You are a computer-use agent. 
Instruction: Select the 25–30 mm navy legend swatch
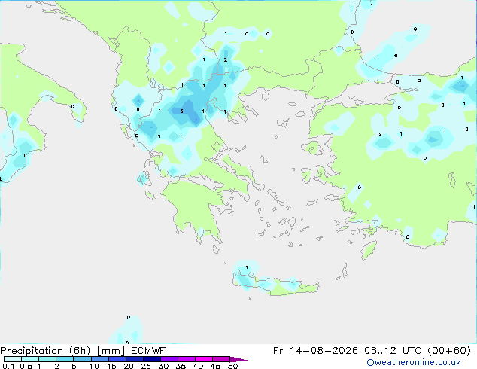coord(152,359)
